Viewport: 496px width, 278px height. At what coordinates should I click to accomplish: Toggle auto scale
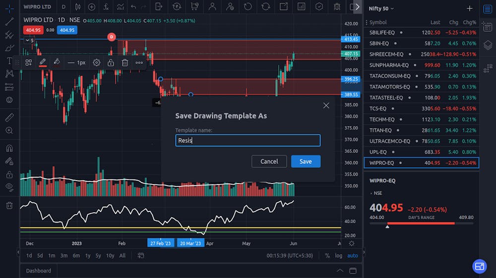[352, 256]
